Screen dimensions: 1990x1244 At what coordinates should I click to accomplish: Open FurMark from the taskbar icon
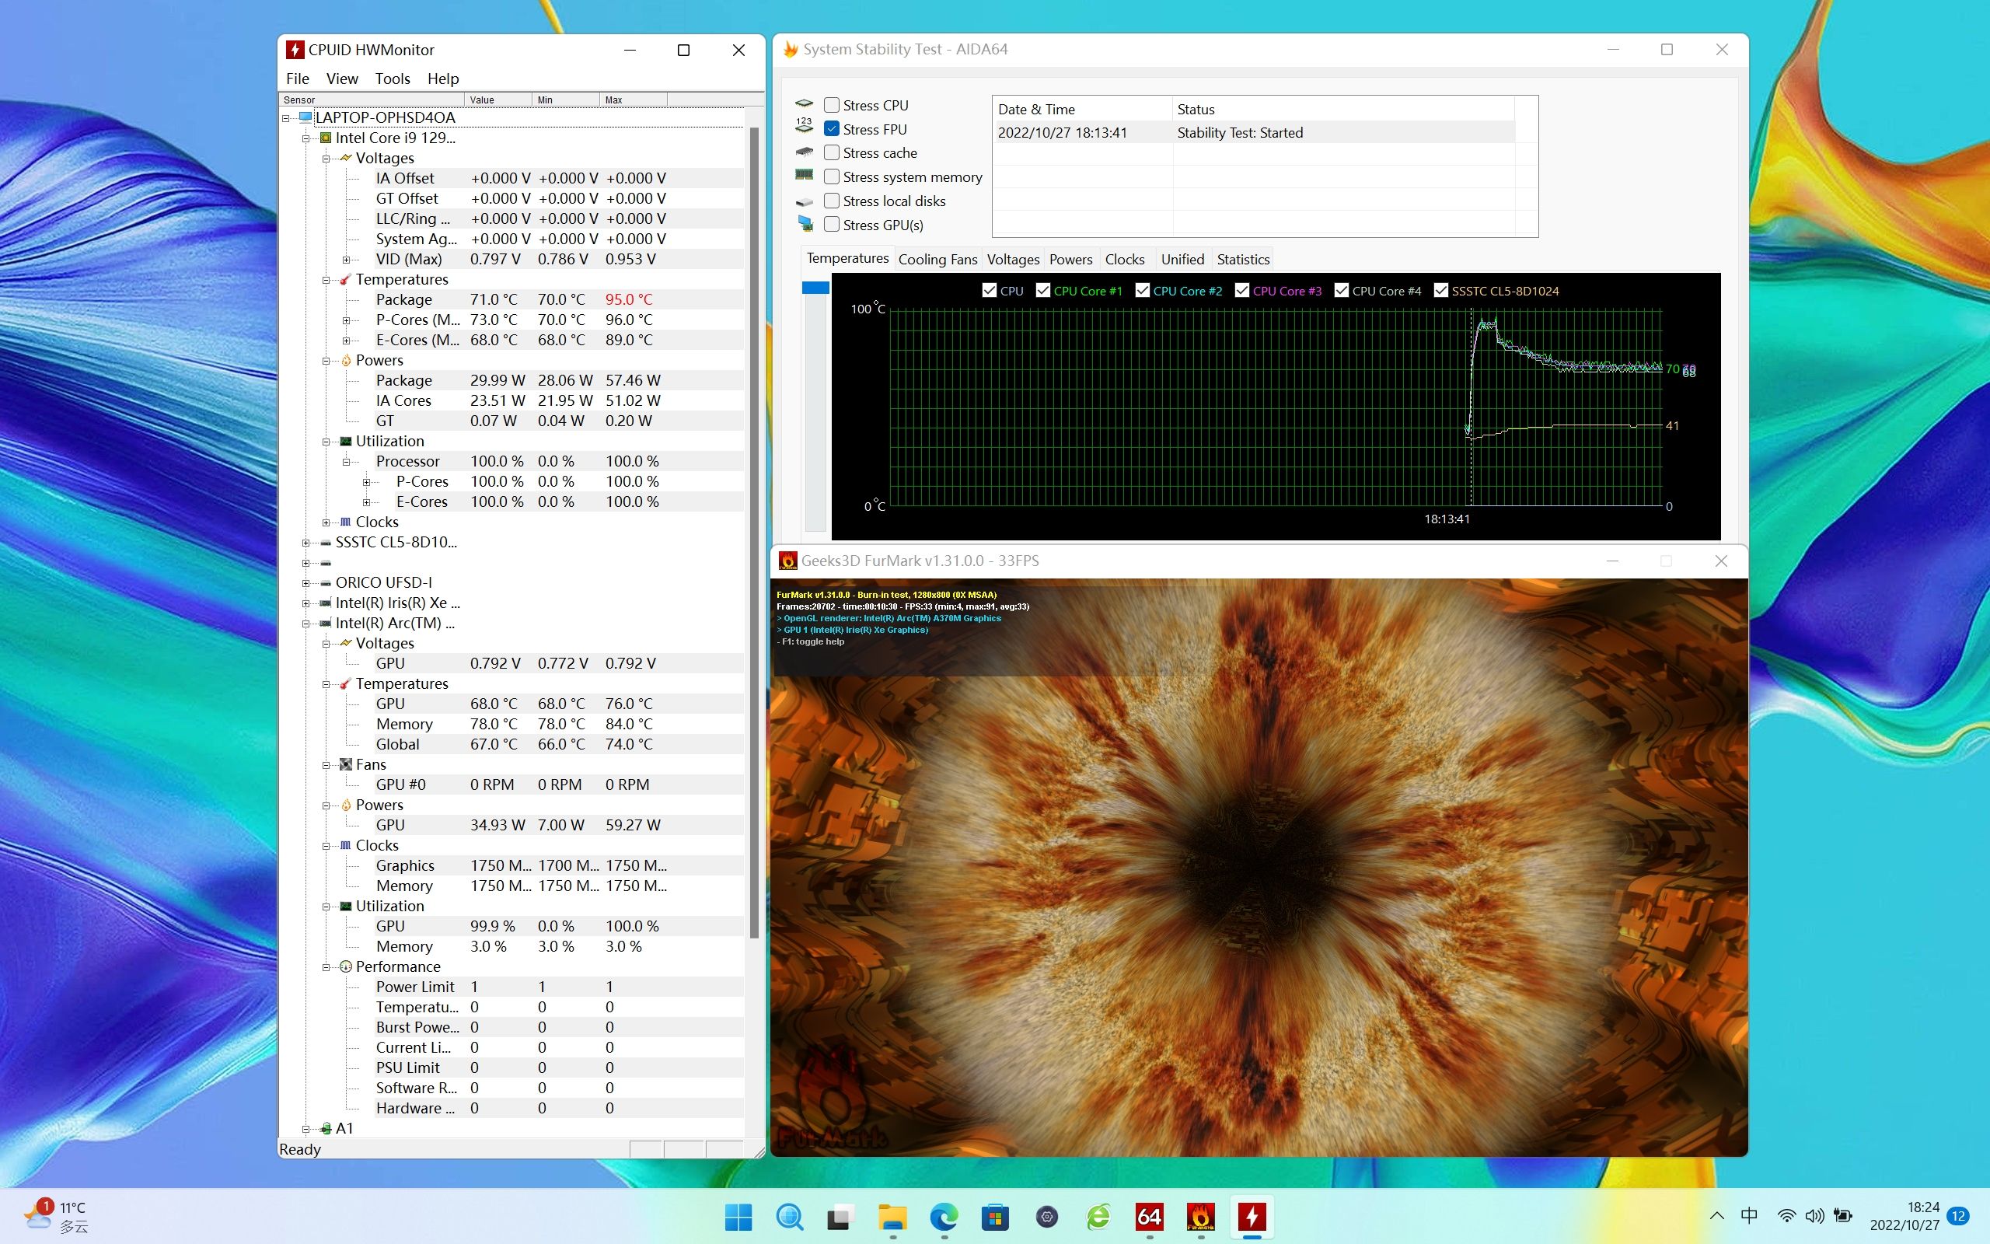tap(1200, 1216)
